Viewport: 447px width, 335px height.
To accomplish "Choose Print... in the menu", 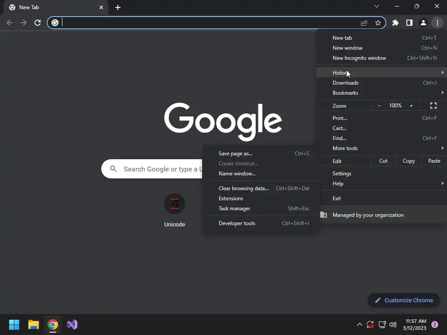I will [382, 118].
